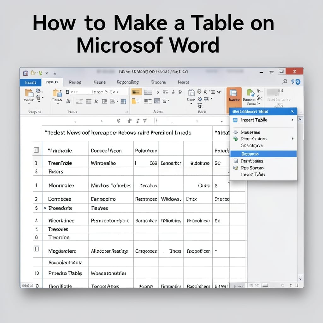The height and width of the screenshot is (323, 323).
Task: Expand the Sare button dropdown arrow
Action: pos(191,103)
